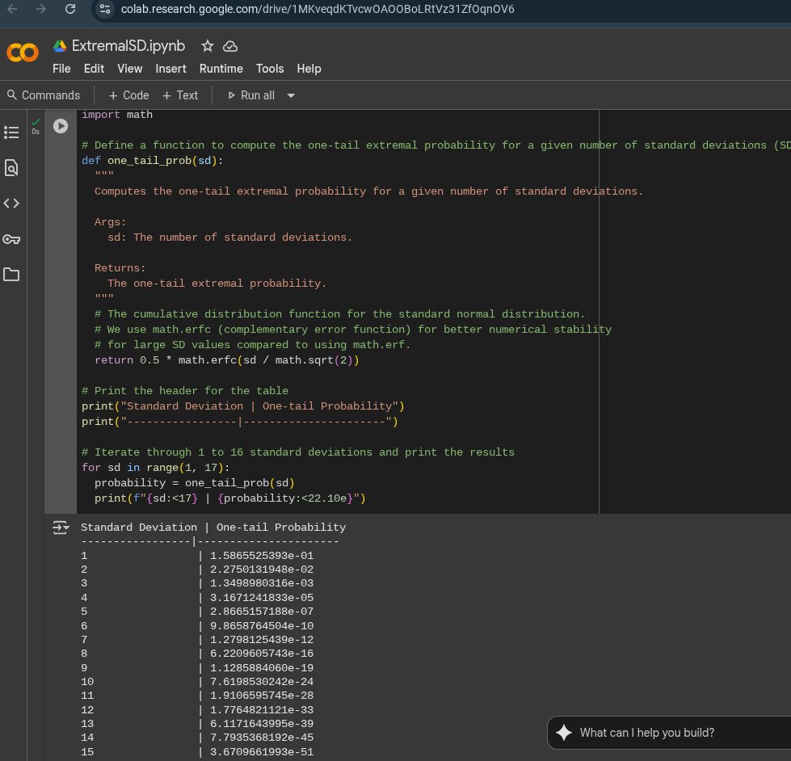Click the '# Print the header for the table' comment
Screen dimensions: 791x761
[185, 391]
